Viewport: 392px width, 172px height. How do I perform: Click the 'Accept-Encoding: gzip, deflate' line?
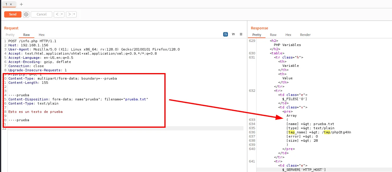(40, 62)
